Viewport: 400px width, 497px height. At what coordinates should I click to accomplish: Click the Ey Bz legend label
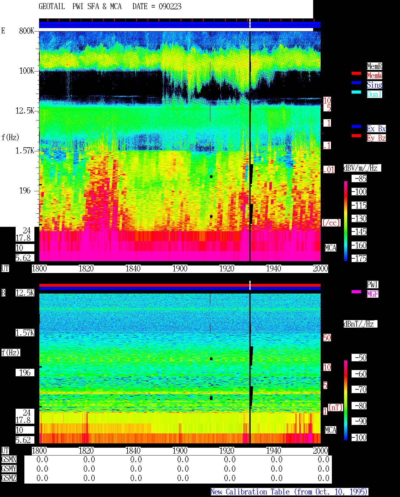(x=376, y=138)
